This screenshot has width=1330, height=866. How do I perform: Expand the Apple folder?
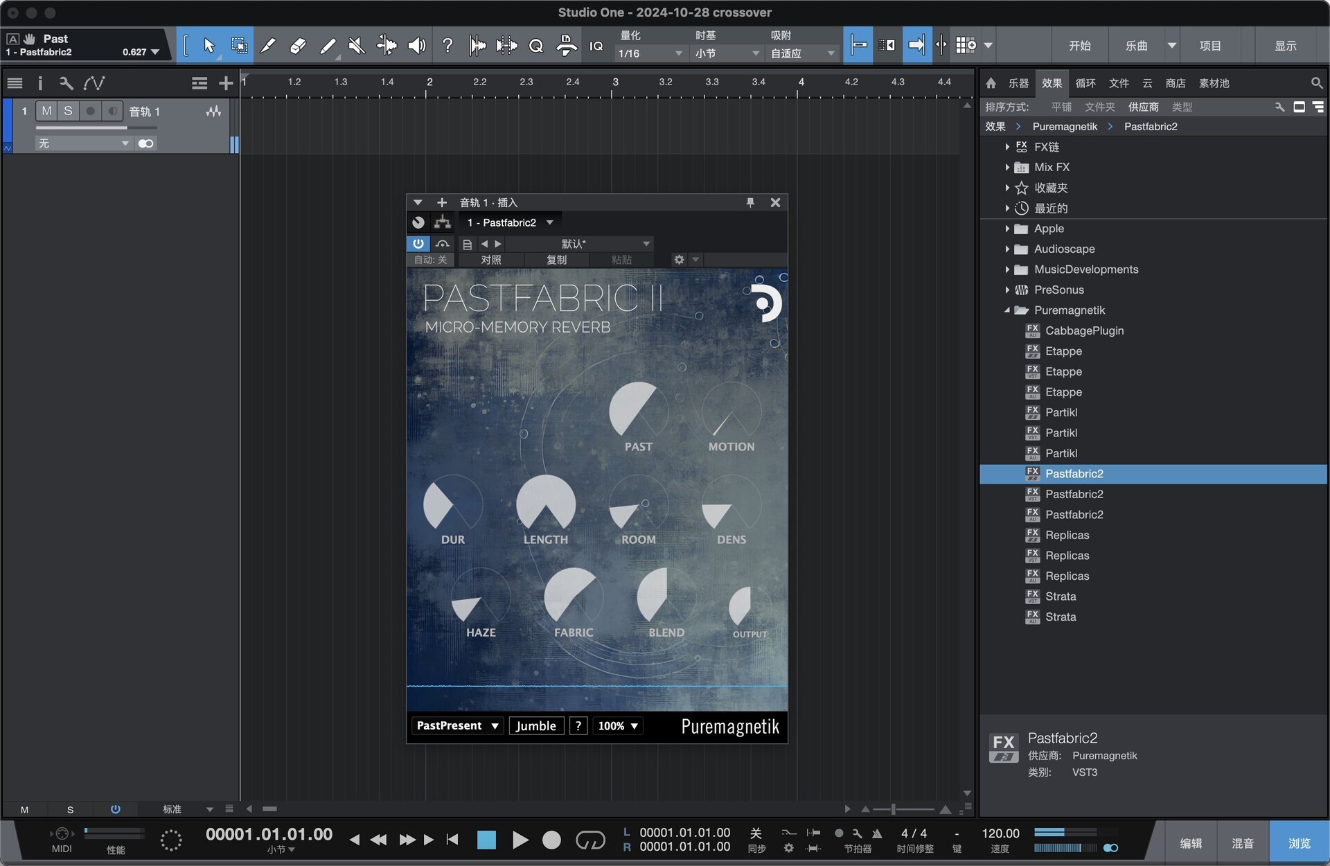[x=1007, y=229]
